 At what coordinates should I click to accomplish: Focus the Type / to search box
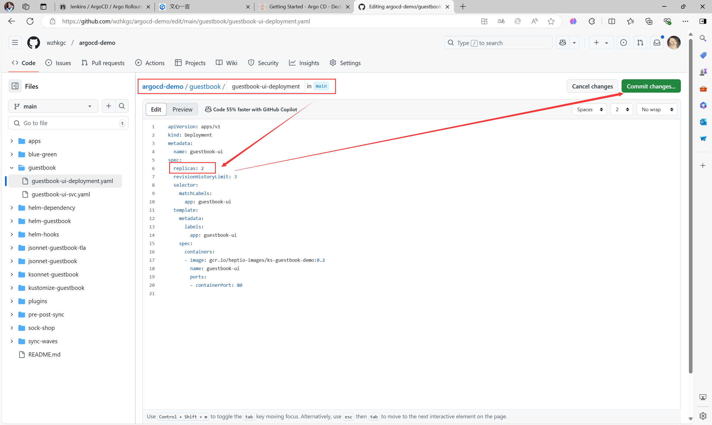(x=498, y=43)
